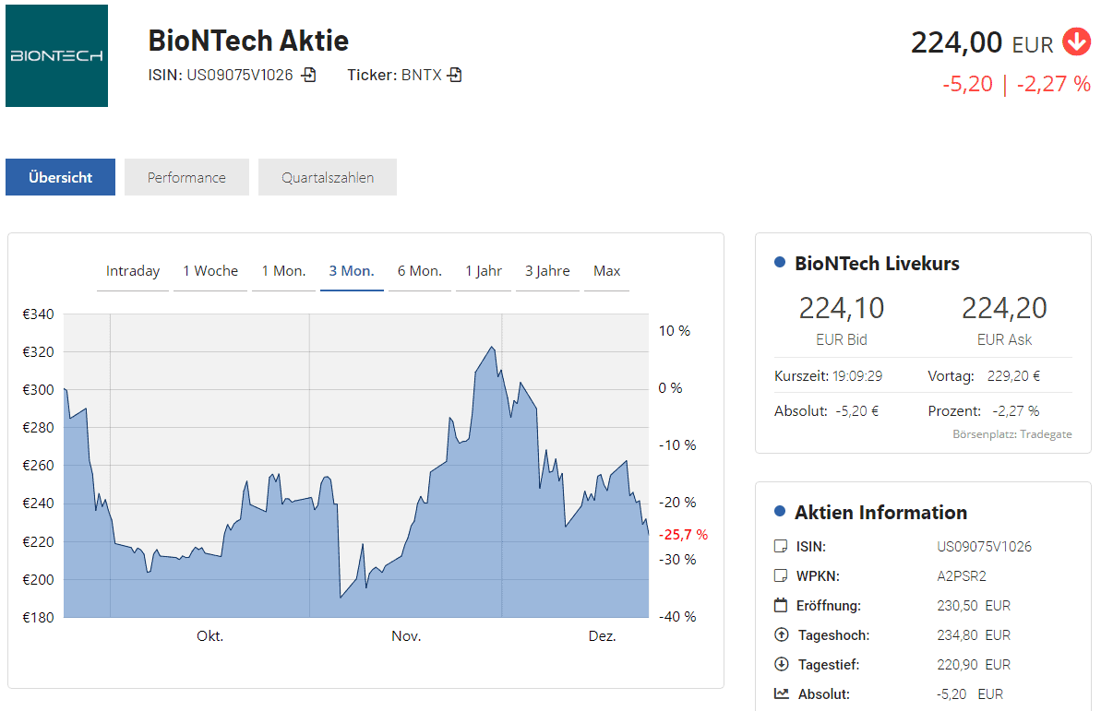1101x711 pixels.
Task: Switch chart to 1 Mon. range
Action: [x=283, y=271]
